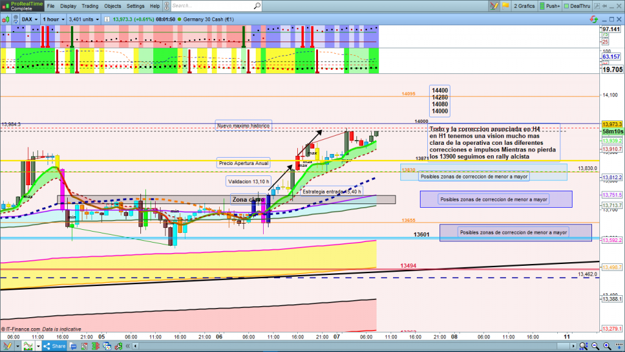Screen dimensions: 625x352
Task: Click the Share button
Action: pos(54,346)
